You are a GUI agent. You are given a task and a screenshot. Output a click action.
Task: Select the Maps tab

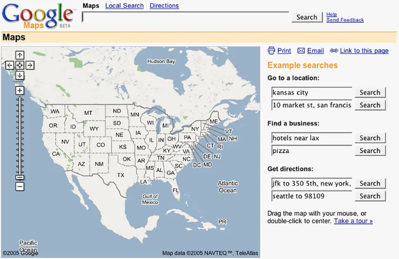point(91,6)
